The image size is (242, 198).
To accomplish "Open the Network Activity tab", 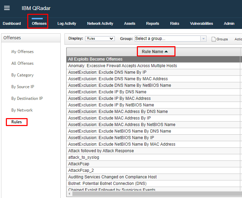I will (100, 23).
